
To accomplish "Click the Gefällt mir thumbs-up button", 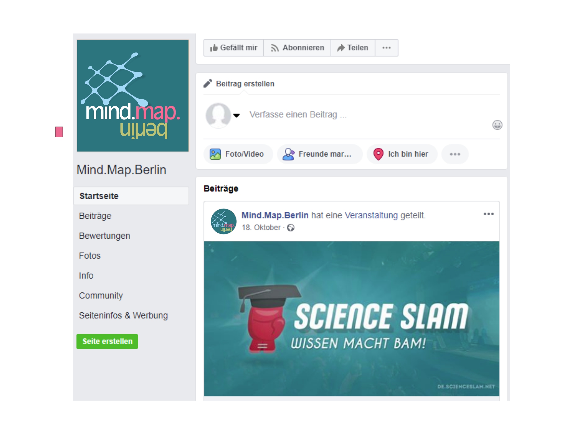I will (233, 48).
